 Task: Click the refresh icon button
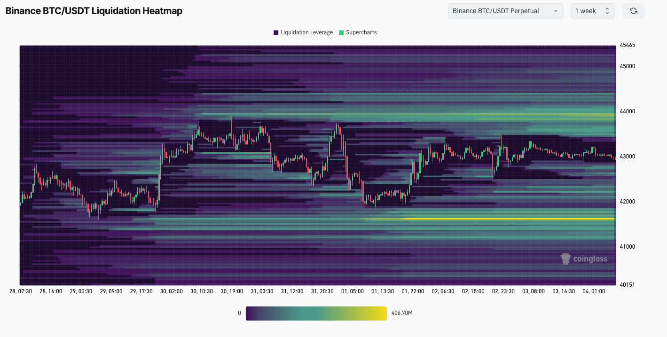click(633, 11)
